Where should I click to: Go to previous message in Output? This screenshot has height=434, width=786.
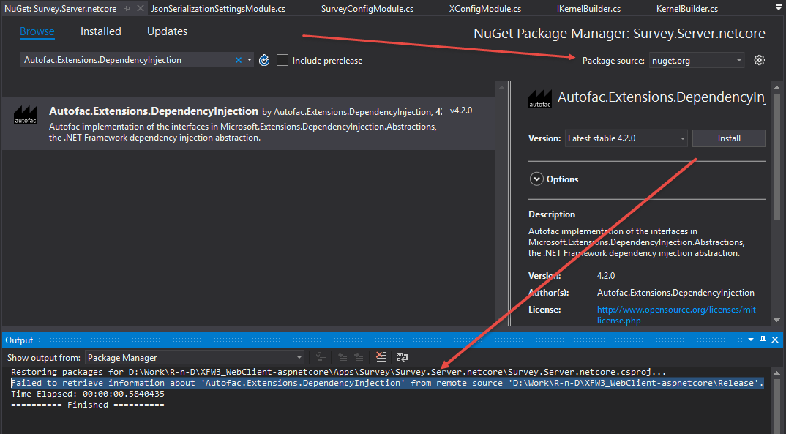[x=343, y=357]
